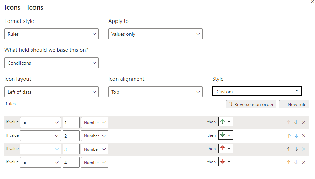Screen dimensions: 315x179
Task: Click the value field containing 1
Action: (x=71, y=122)
